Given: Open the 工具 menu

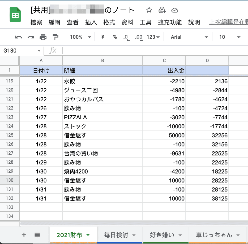Looking at the screenshot, I should [x=146, y=22].
